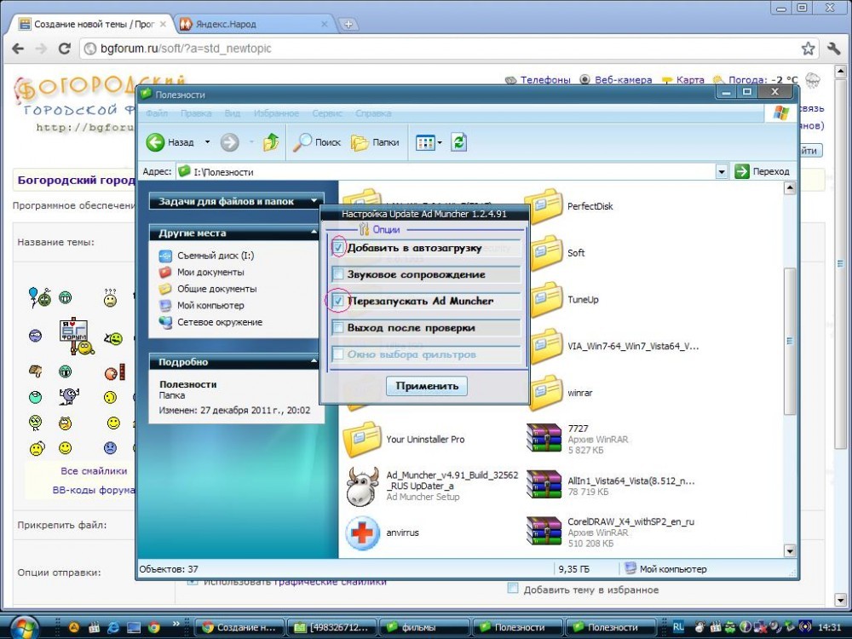The height and width of the screenshot is (639, 852).
Task: Click the Up folder icon in Explorer toolbar
Action: [271, 142]
